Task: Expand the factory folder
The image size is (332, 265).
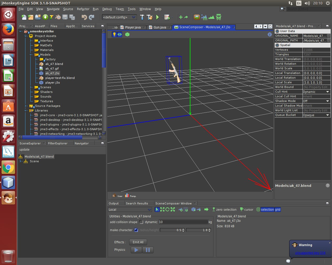Action: pyautogui.click(x=36, y=59)
